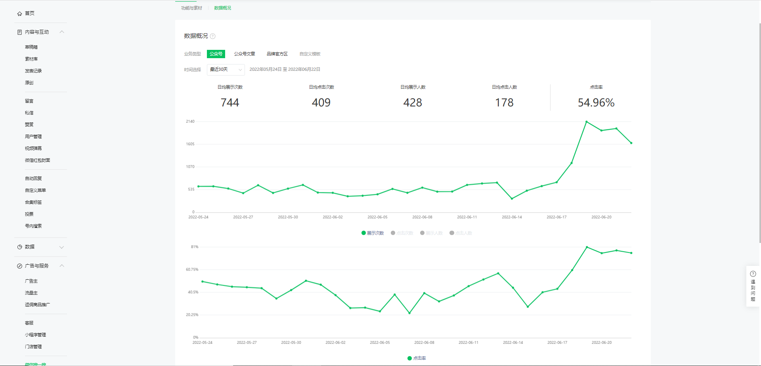Open 素材库 in the sidebar
761x366 pixels.
pyautogui.click(x=31, y=59)
